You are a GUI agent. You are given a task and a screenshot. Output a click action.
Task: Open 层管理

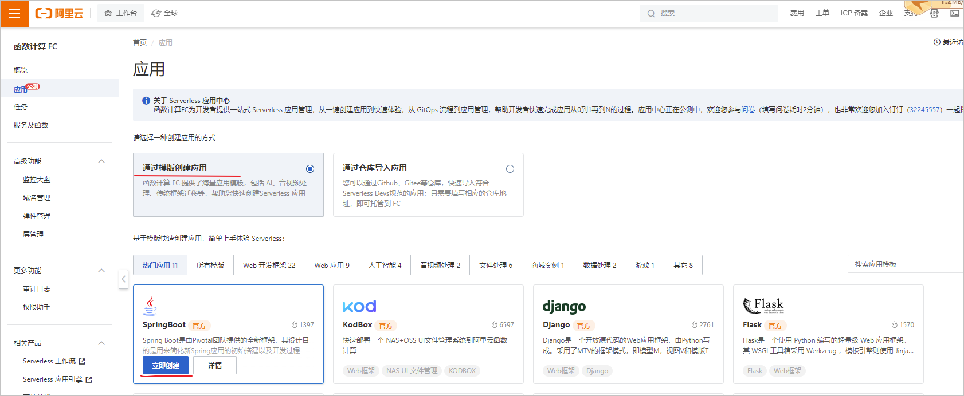(x=33, y=235)
